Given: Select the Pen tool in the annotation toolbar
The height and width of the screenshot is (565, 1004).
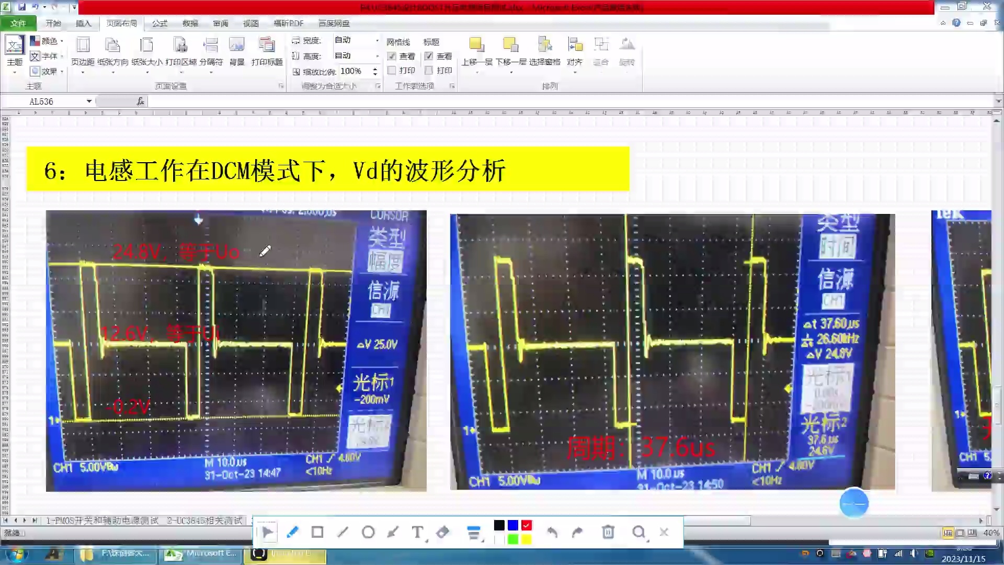Looking at the screenshot, I should (293, 532).
